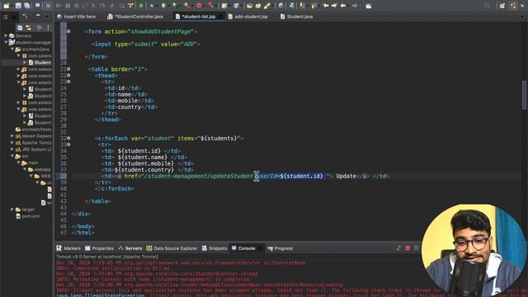Image resolution: width=528 pixels, height=297 pixels.
Task: Click the red Terminate icon in Console toolbar
Action: click(x=408, y=248)
